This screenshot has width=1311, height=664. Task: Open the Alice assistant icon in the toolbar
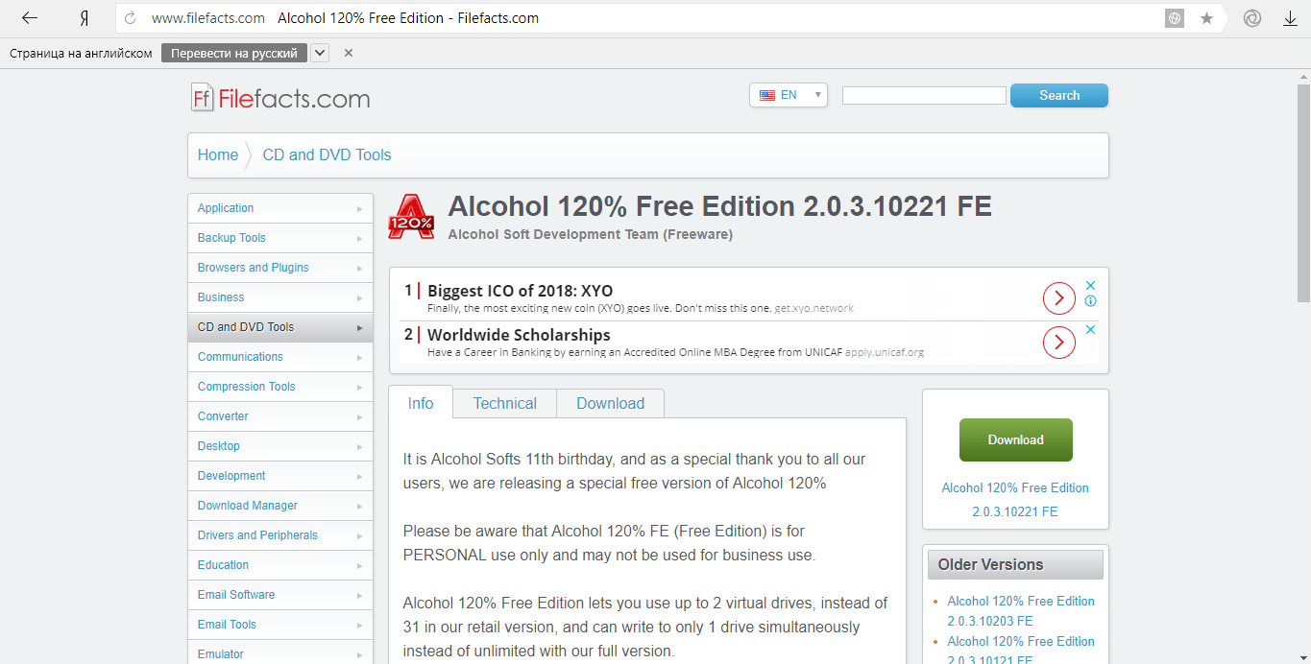pyautogui.click(x=1251, y=18)
